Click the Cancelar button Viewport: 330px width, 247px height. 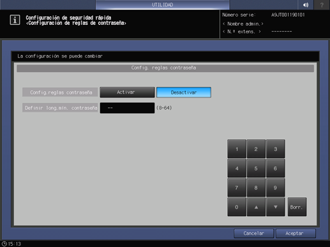pyautogui.click(x=253, y=234)
